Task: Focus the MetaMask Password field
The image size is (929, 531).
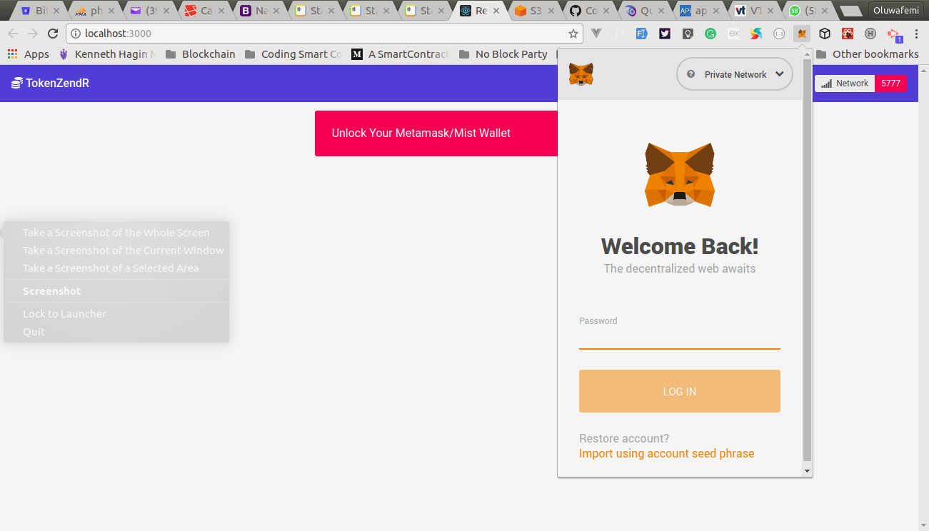Action: (x=679, y=338)
